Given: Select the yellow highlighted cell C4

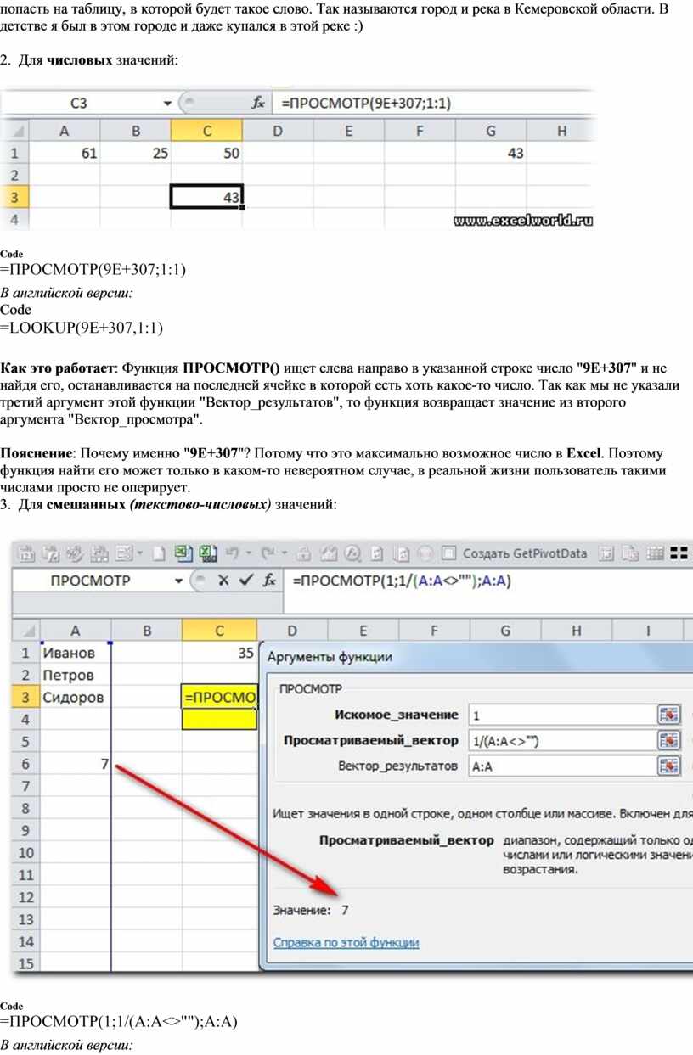Looking at the screenshot, I should point(219,719).
